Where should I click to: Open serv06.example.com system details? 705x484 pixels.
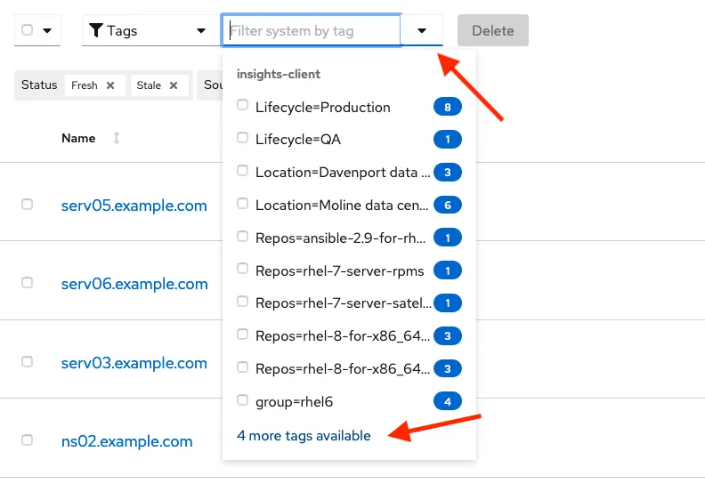pyautogui.click(x=134, y=284)
